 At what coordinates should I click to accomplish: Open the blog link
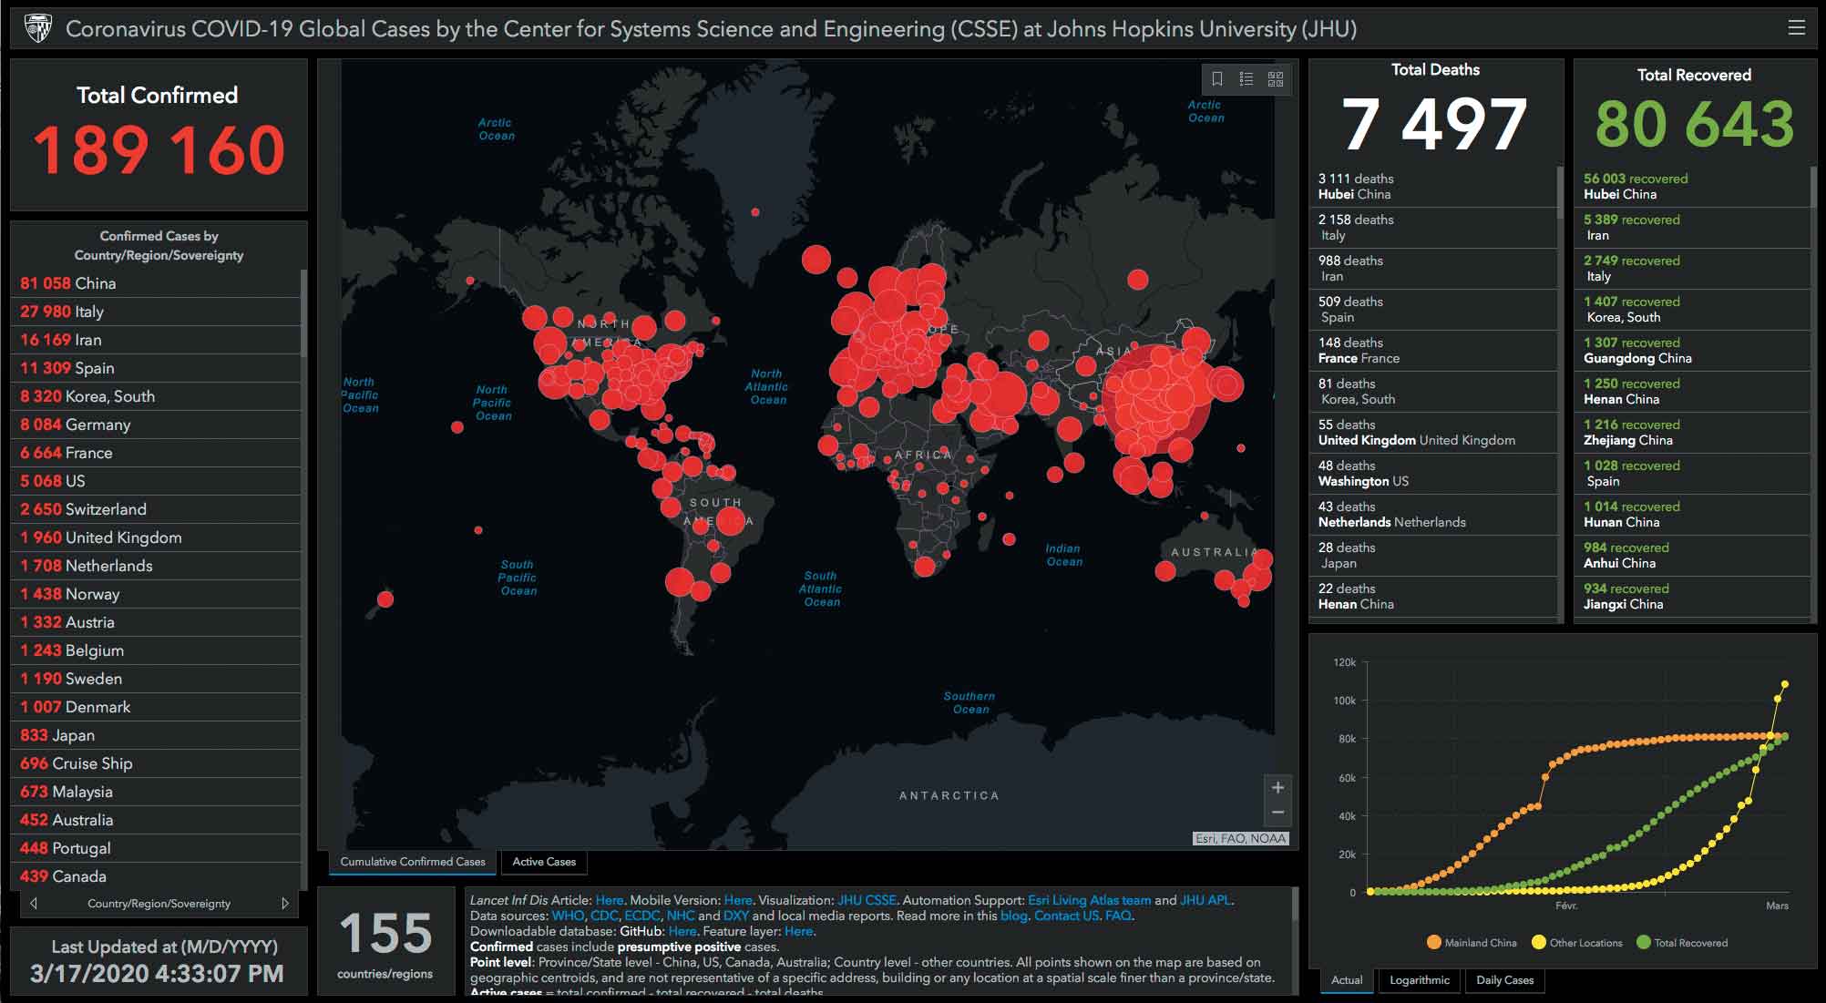pos(1013,916)
